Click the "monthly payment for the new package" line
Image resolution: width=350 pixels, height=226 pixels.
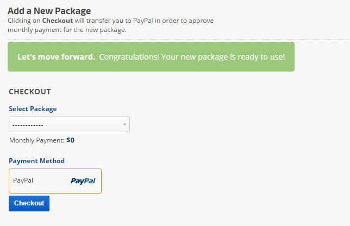click(x=67, y=30)
